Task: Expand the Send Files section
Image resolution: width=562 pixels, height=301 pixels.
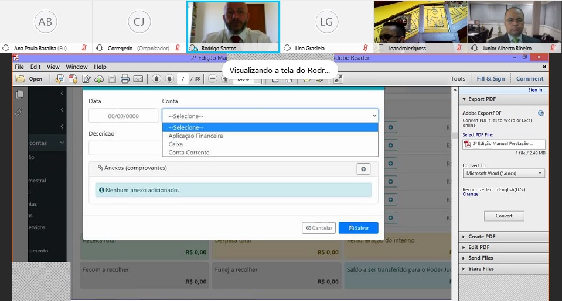Action: pyautogui.click(x=480, y=258)
